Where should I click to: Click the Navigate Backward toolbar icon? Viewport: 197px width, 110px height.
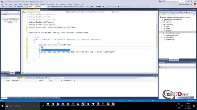click(x=3, y=7)
